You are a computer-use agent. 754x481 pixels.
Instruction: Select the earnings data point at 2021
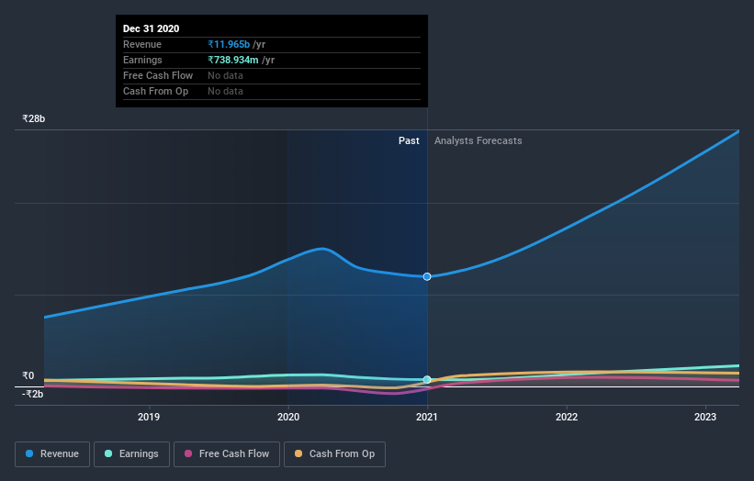pyautogui.click(x=427, y=380)
